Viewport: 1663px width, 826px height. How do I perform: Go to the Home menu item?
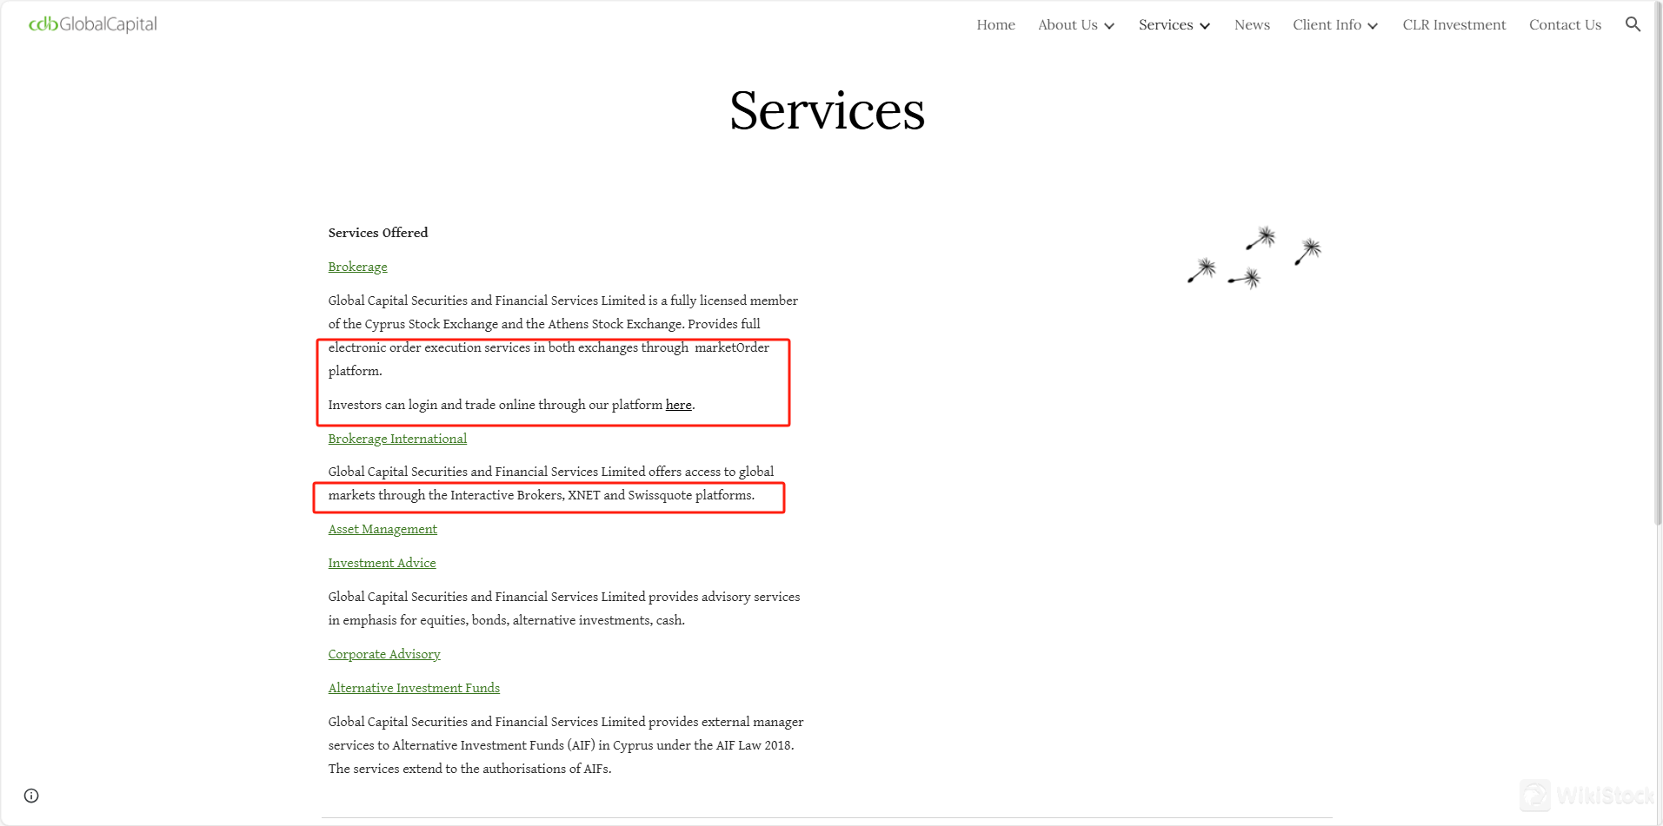[x=995, y=25]
